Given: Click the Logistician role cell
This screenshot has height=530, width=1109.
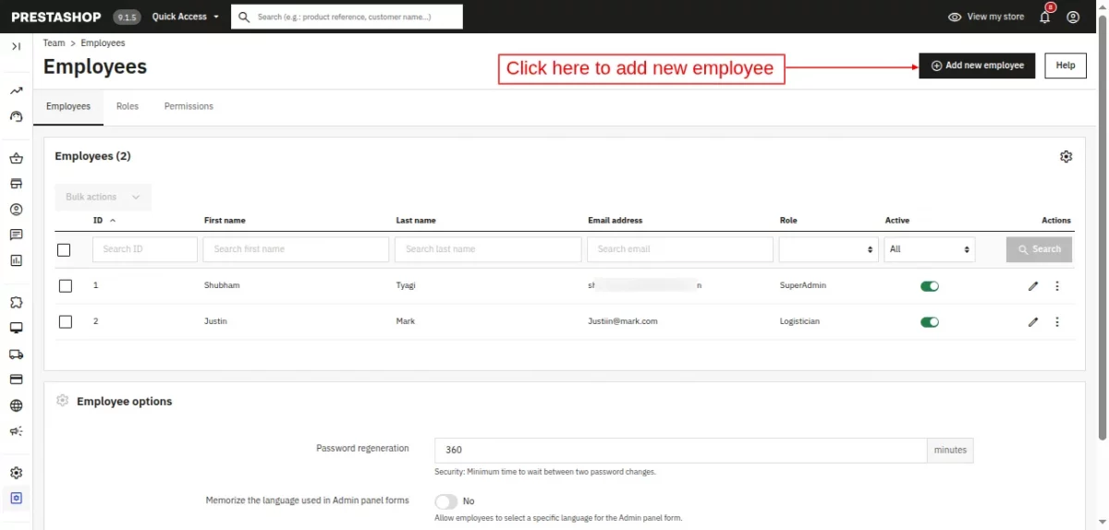Looking at the screenshot, I should pyautogui.click(x=800, y=321).
